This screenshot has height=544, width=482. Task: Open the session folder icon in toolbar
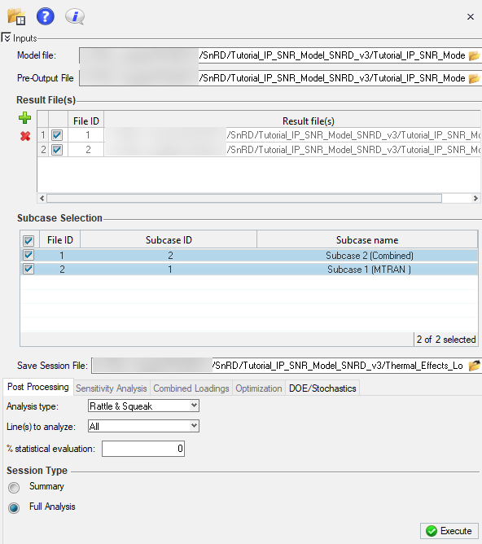pos(16,16)
